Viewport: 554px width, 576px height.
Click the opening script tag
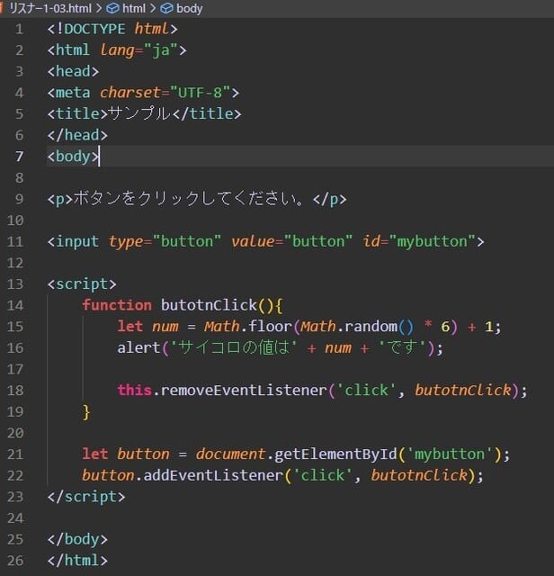[x=82, y=283]
